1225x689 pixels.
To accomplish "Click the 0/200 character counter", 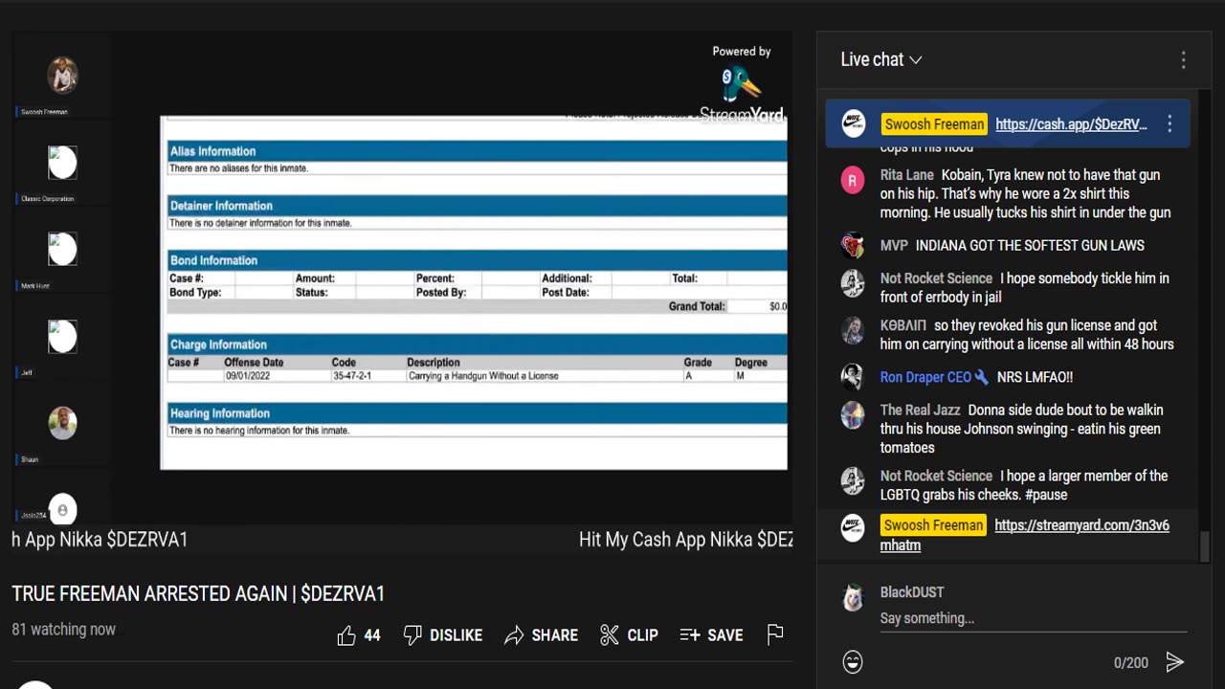I will (1131, 662).
